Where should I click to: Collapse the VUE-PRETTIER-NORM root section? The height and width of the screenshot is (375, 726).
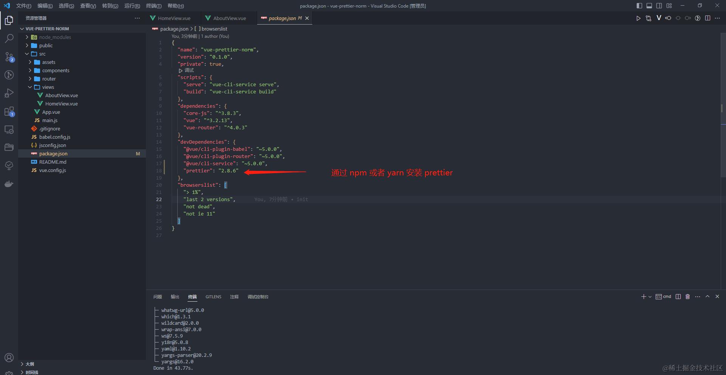coord(22,29)
